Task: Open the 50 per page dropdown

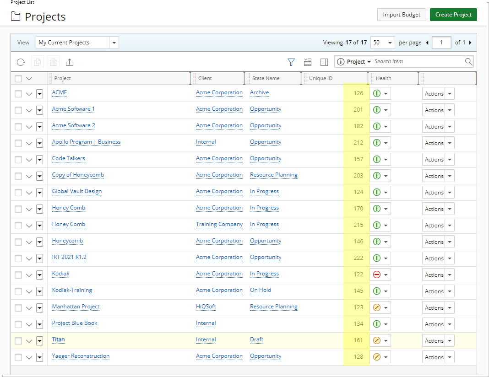Action: pyautogui.click(x=383, y=43)
